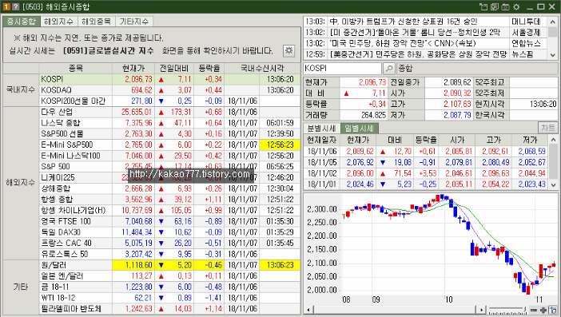Image resolution: width=561 pixels, height=317 pixels.
Task: Select the KOSDAQ row
Action: (169, 90)
